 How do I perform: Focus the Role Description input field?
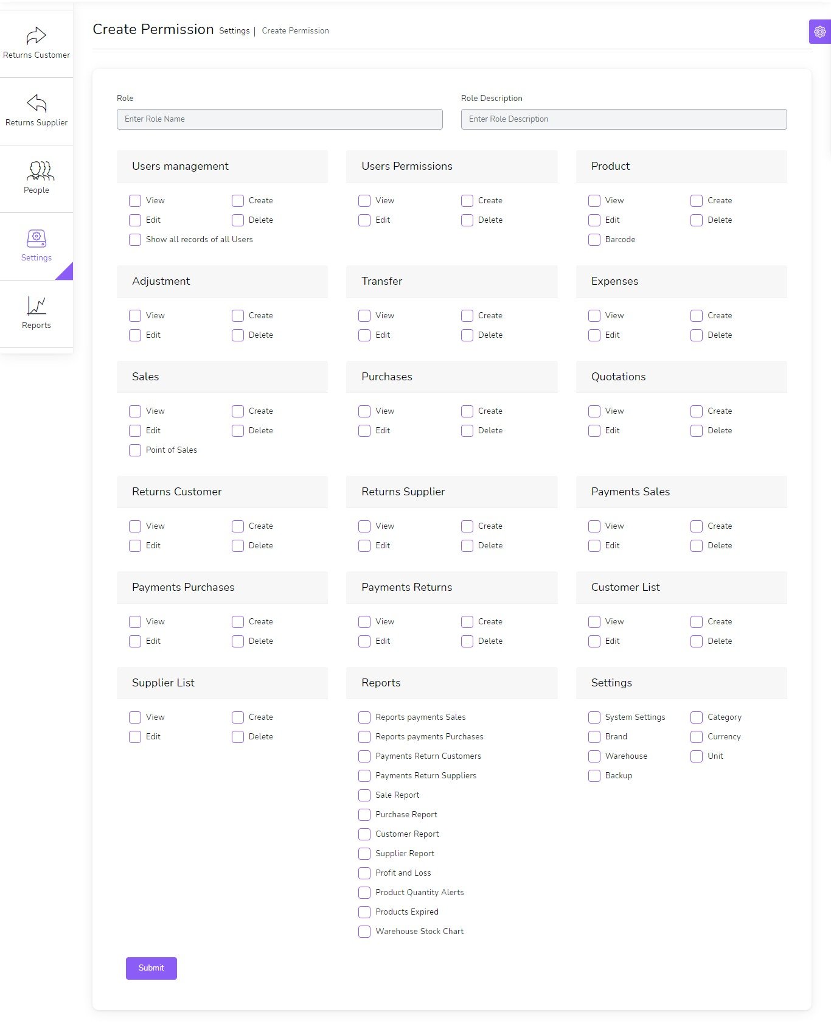624,119
